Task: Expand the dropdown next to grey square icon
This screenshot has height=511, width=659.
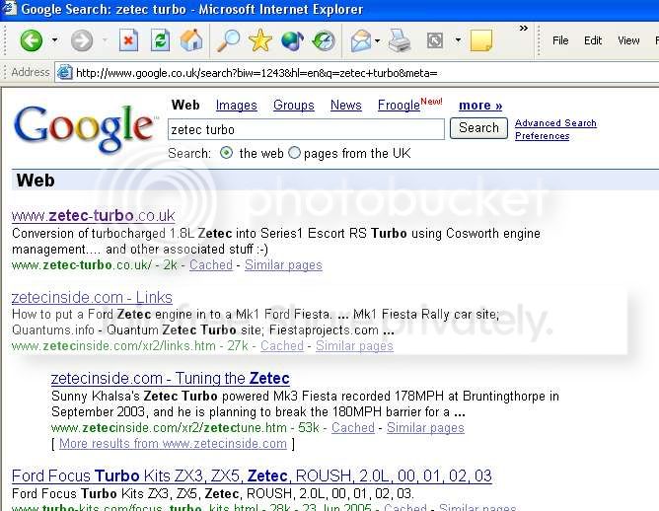Action: [458, 40]
